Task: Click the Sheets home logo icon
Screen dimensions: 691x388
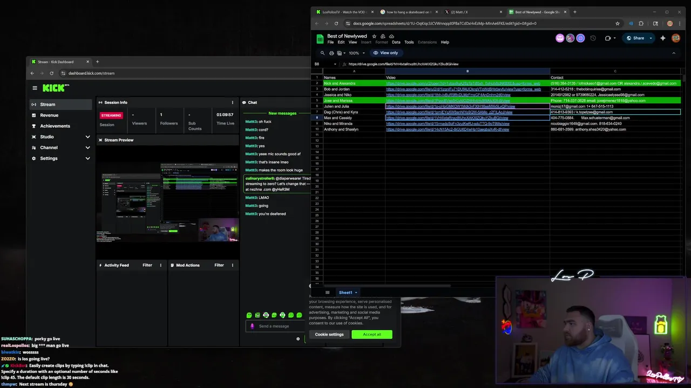Action: point(320,39)
